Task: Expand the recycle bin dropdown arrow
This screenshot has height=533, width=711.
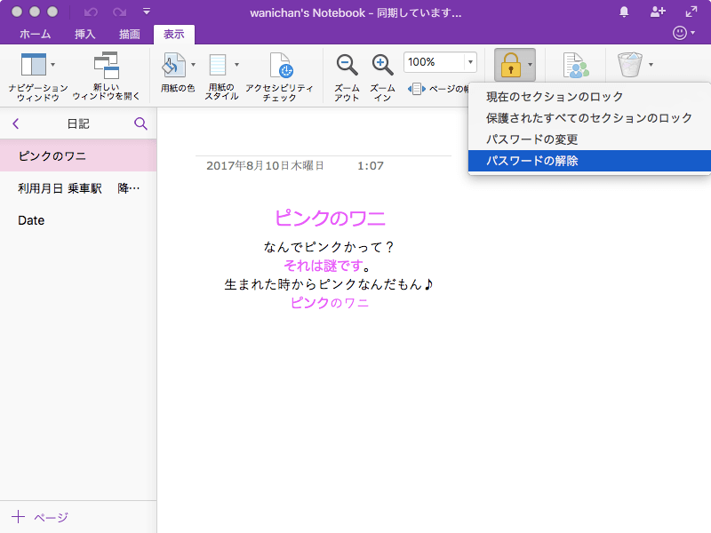Action: click(x=651, y=65)
